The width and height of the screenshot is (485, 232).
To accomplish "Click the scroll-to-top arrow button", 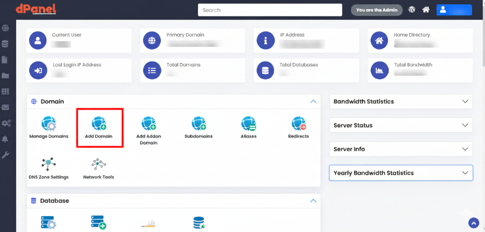I will (474, 223).
